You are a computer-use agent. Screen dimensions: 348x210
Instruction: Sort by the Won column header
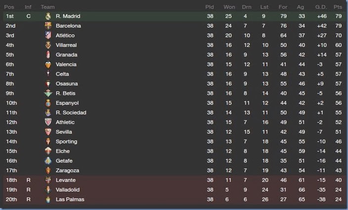pos(229,7)
